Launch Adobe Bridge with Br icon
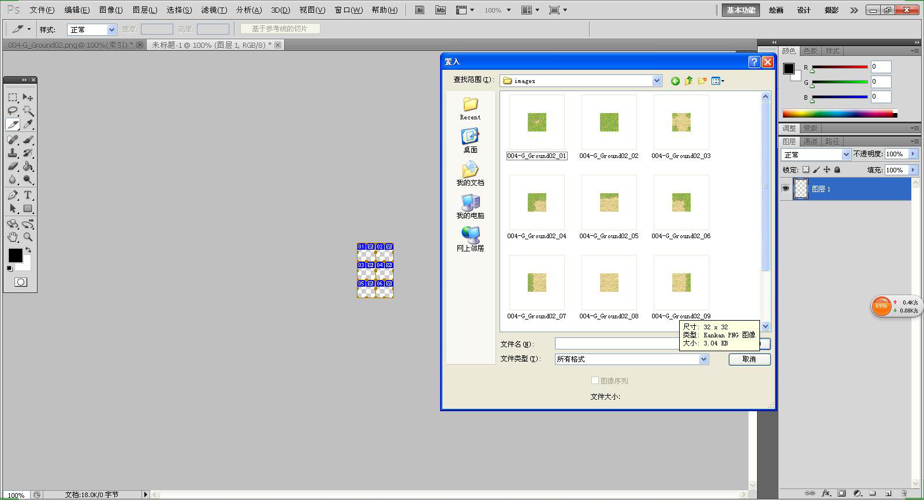The height and width of the screenshot is (500, 924). (420, 10)
